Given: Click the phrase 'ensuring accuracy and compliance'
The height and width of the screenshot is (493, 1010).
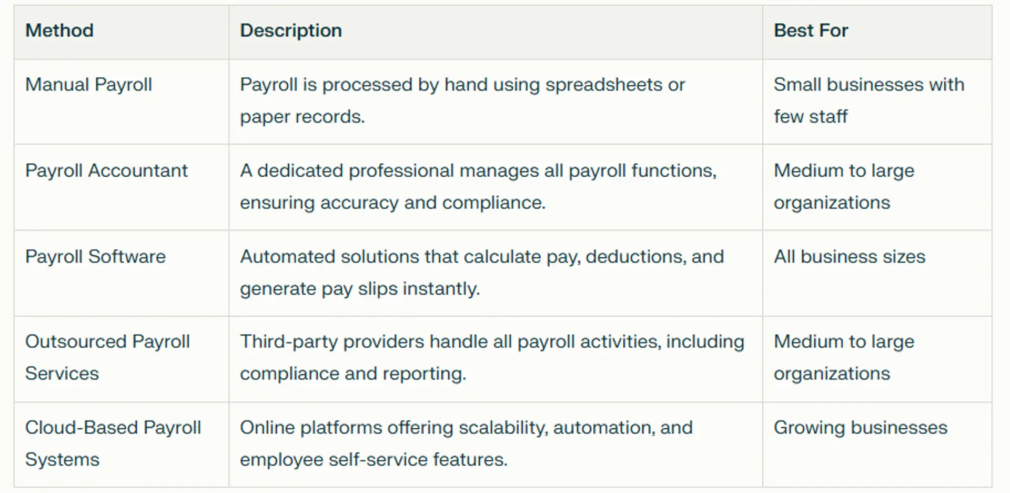Looking at the screenshot, I should pyautogui.click(x=392, y=203).
